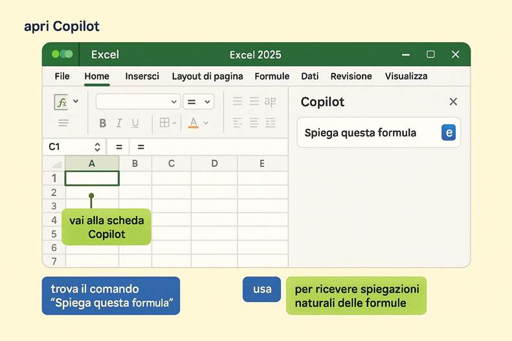Toggle Bold formatting
The width and height of the screenshot is (512, 341).
point(102,123)
